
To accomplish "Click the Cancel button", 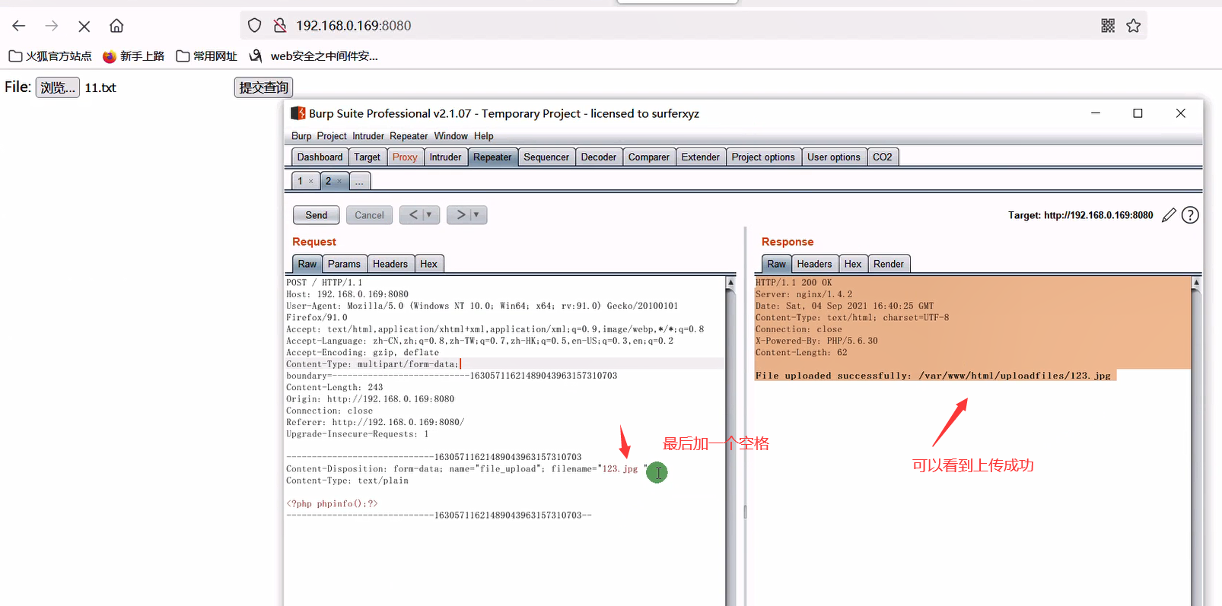I will click(x=370, y=215).
